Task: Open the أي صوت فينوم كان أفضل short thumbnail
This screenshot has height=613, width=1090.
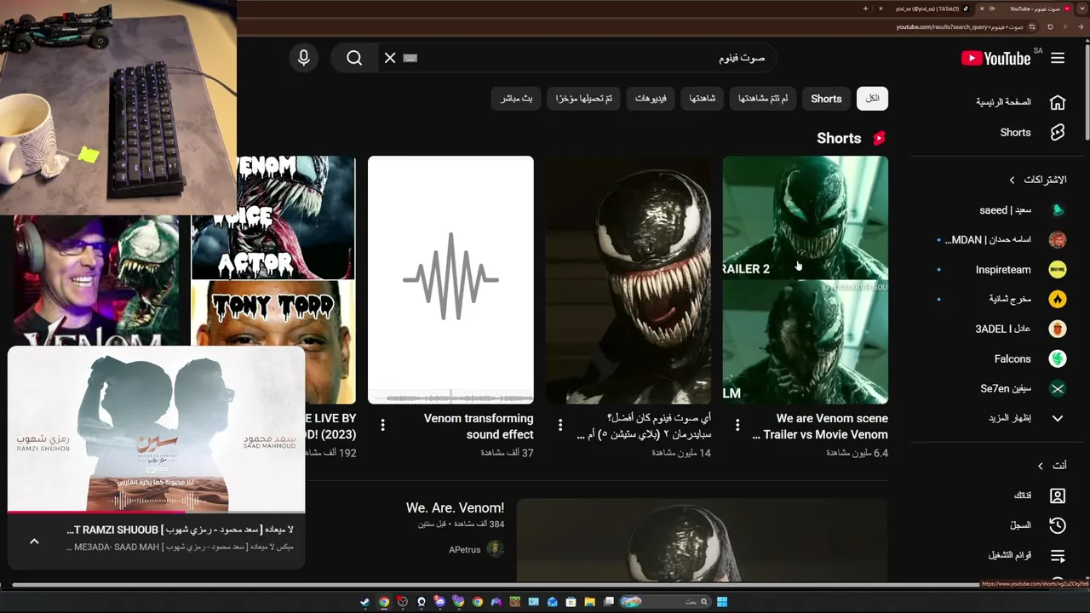Action: tap(628, 280)
